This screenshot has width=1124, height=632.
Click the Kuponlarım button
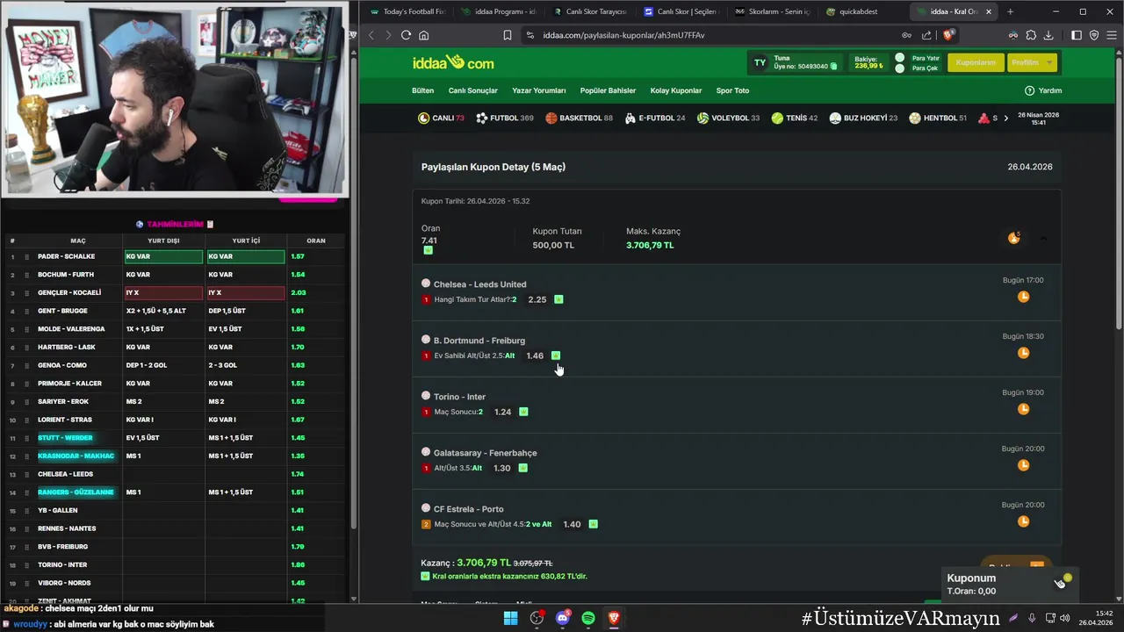(x=976, y=62)
